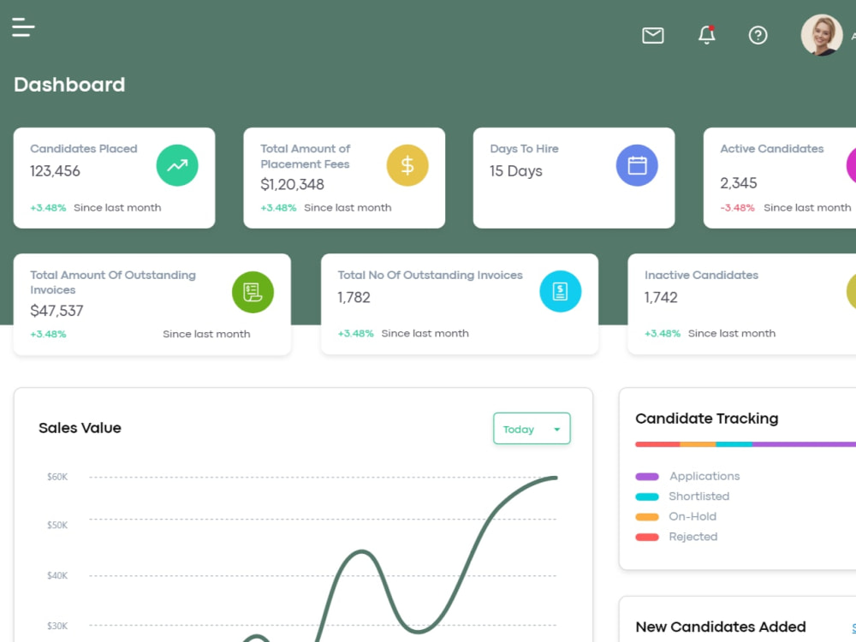The image size is (856, 642).
Task: Click the -3.48% negative change indicator
Action: [737, 208]
